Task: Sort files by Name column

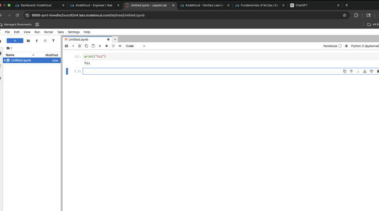Action: coord(20,55)
